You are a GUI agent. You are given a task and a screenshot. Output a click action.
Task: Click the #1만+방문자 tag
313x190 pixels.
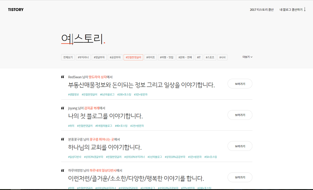[195, 157]
